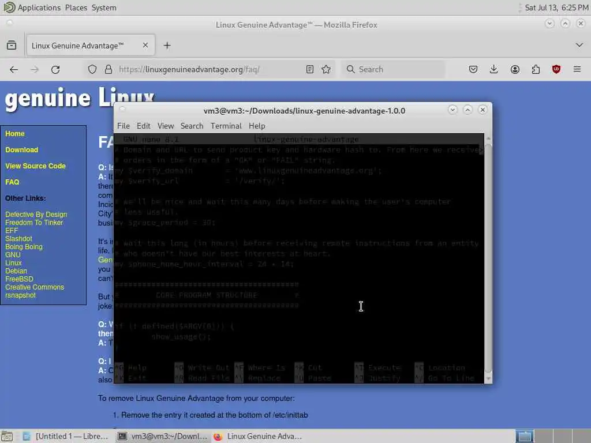Click the Firefox search box
This screenshot has height=443, width=591.
point(394,69)
